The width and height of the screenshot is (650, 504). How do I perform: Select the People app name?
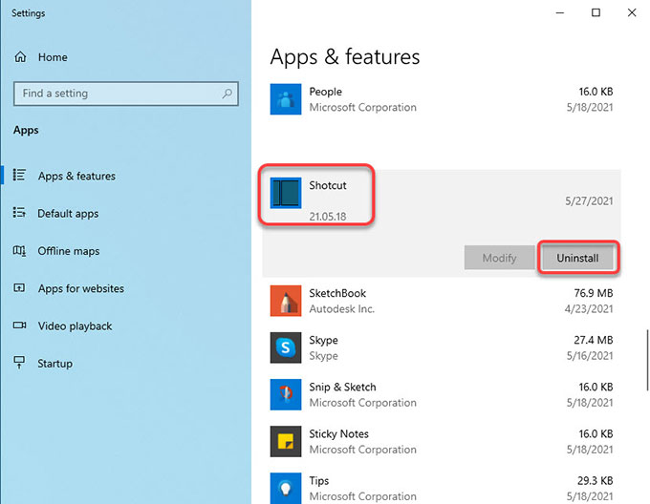(325, 92)
